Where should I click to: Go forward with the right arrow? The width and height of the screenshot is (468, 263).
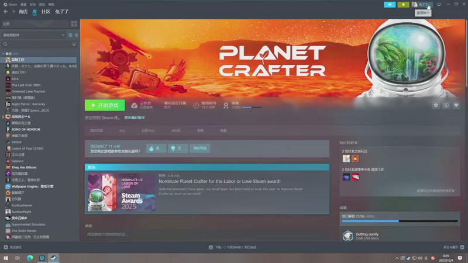pyautogui.click(x=13, y=12)
